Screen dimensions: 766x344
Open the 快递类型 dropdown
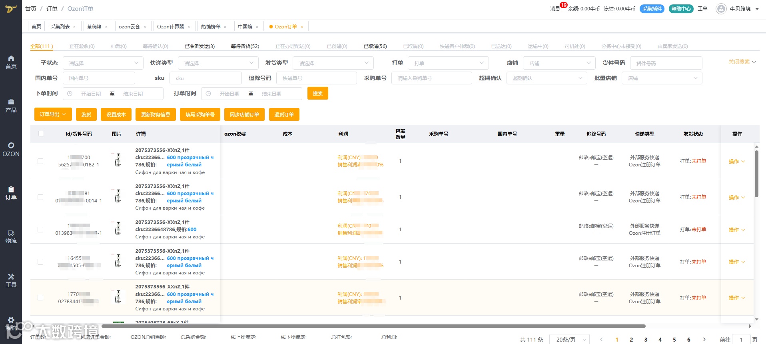click(x=217, y=63)
